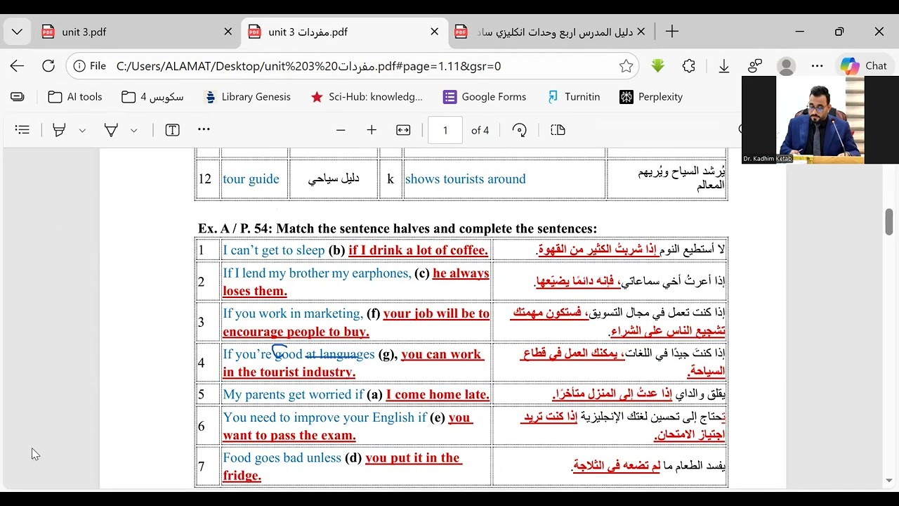Toggle the PDF table of contents
The width and height of the screenshot is (899, 506).
pyautogui.click(x=22, y=130)
